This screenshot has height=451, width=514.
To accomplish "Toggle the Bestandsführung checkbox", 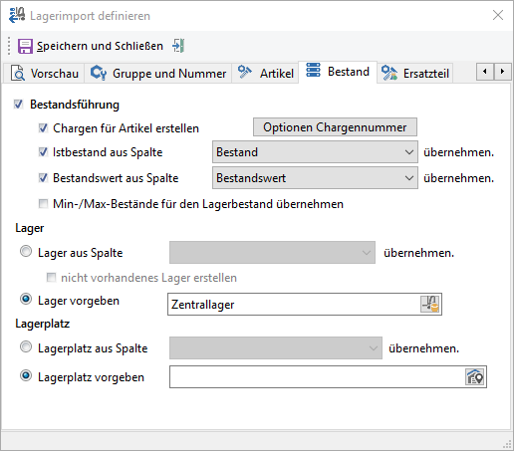I will [x=18, y=105].
